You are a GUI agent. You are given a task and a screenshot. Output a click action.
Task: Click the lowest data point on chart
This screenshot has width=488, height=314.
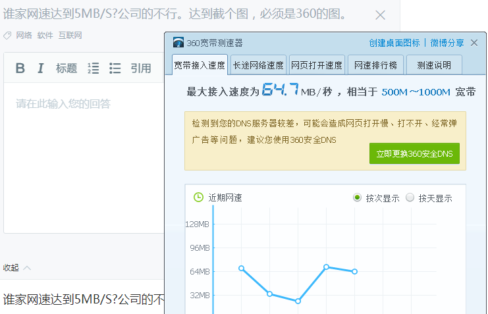coord(298,301)
